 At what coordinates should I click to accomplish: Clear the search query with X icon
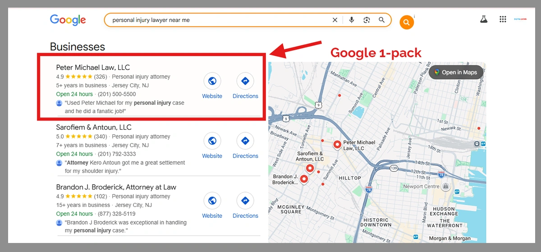[335, 20]
